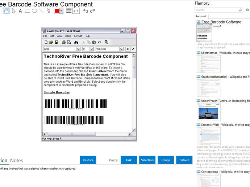The height and width of the screenshot is (187, 250).
Task: Open the WordPad Insert menu
Action: coord(68,36)
